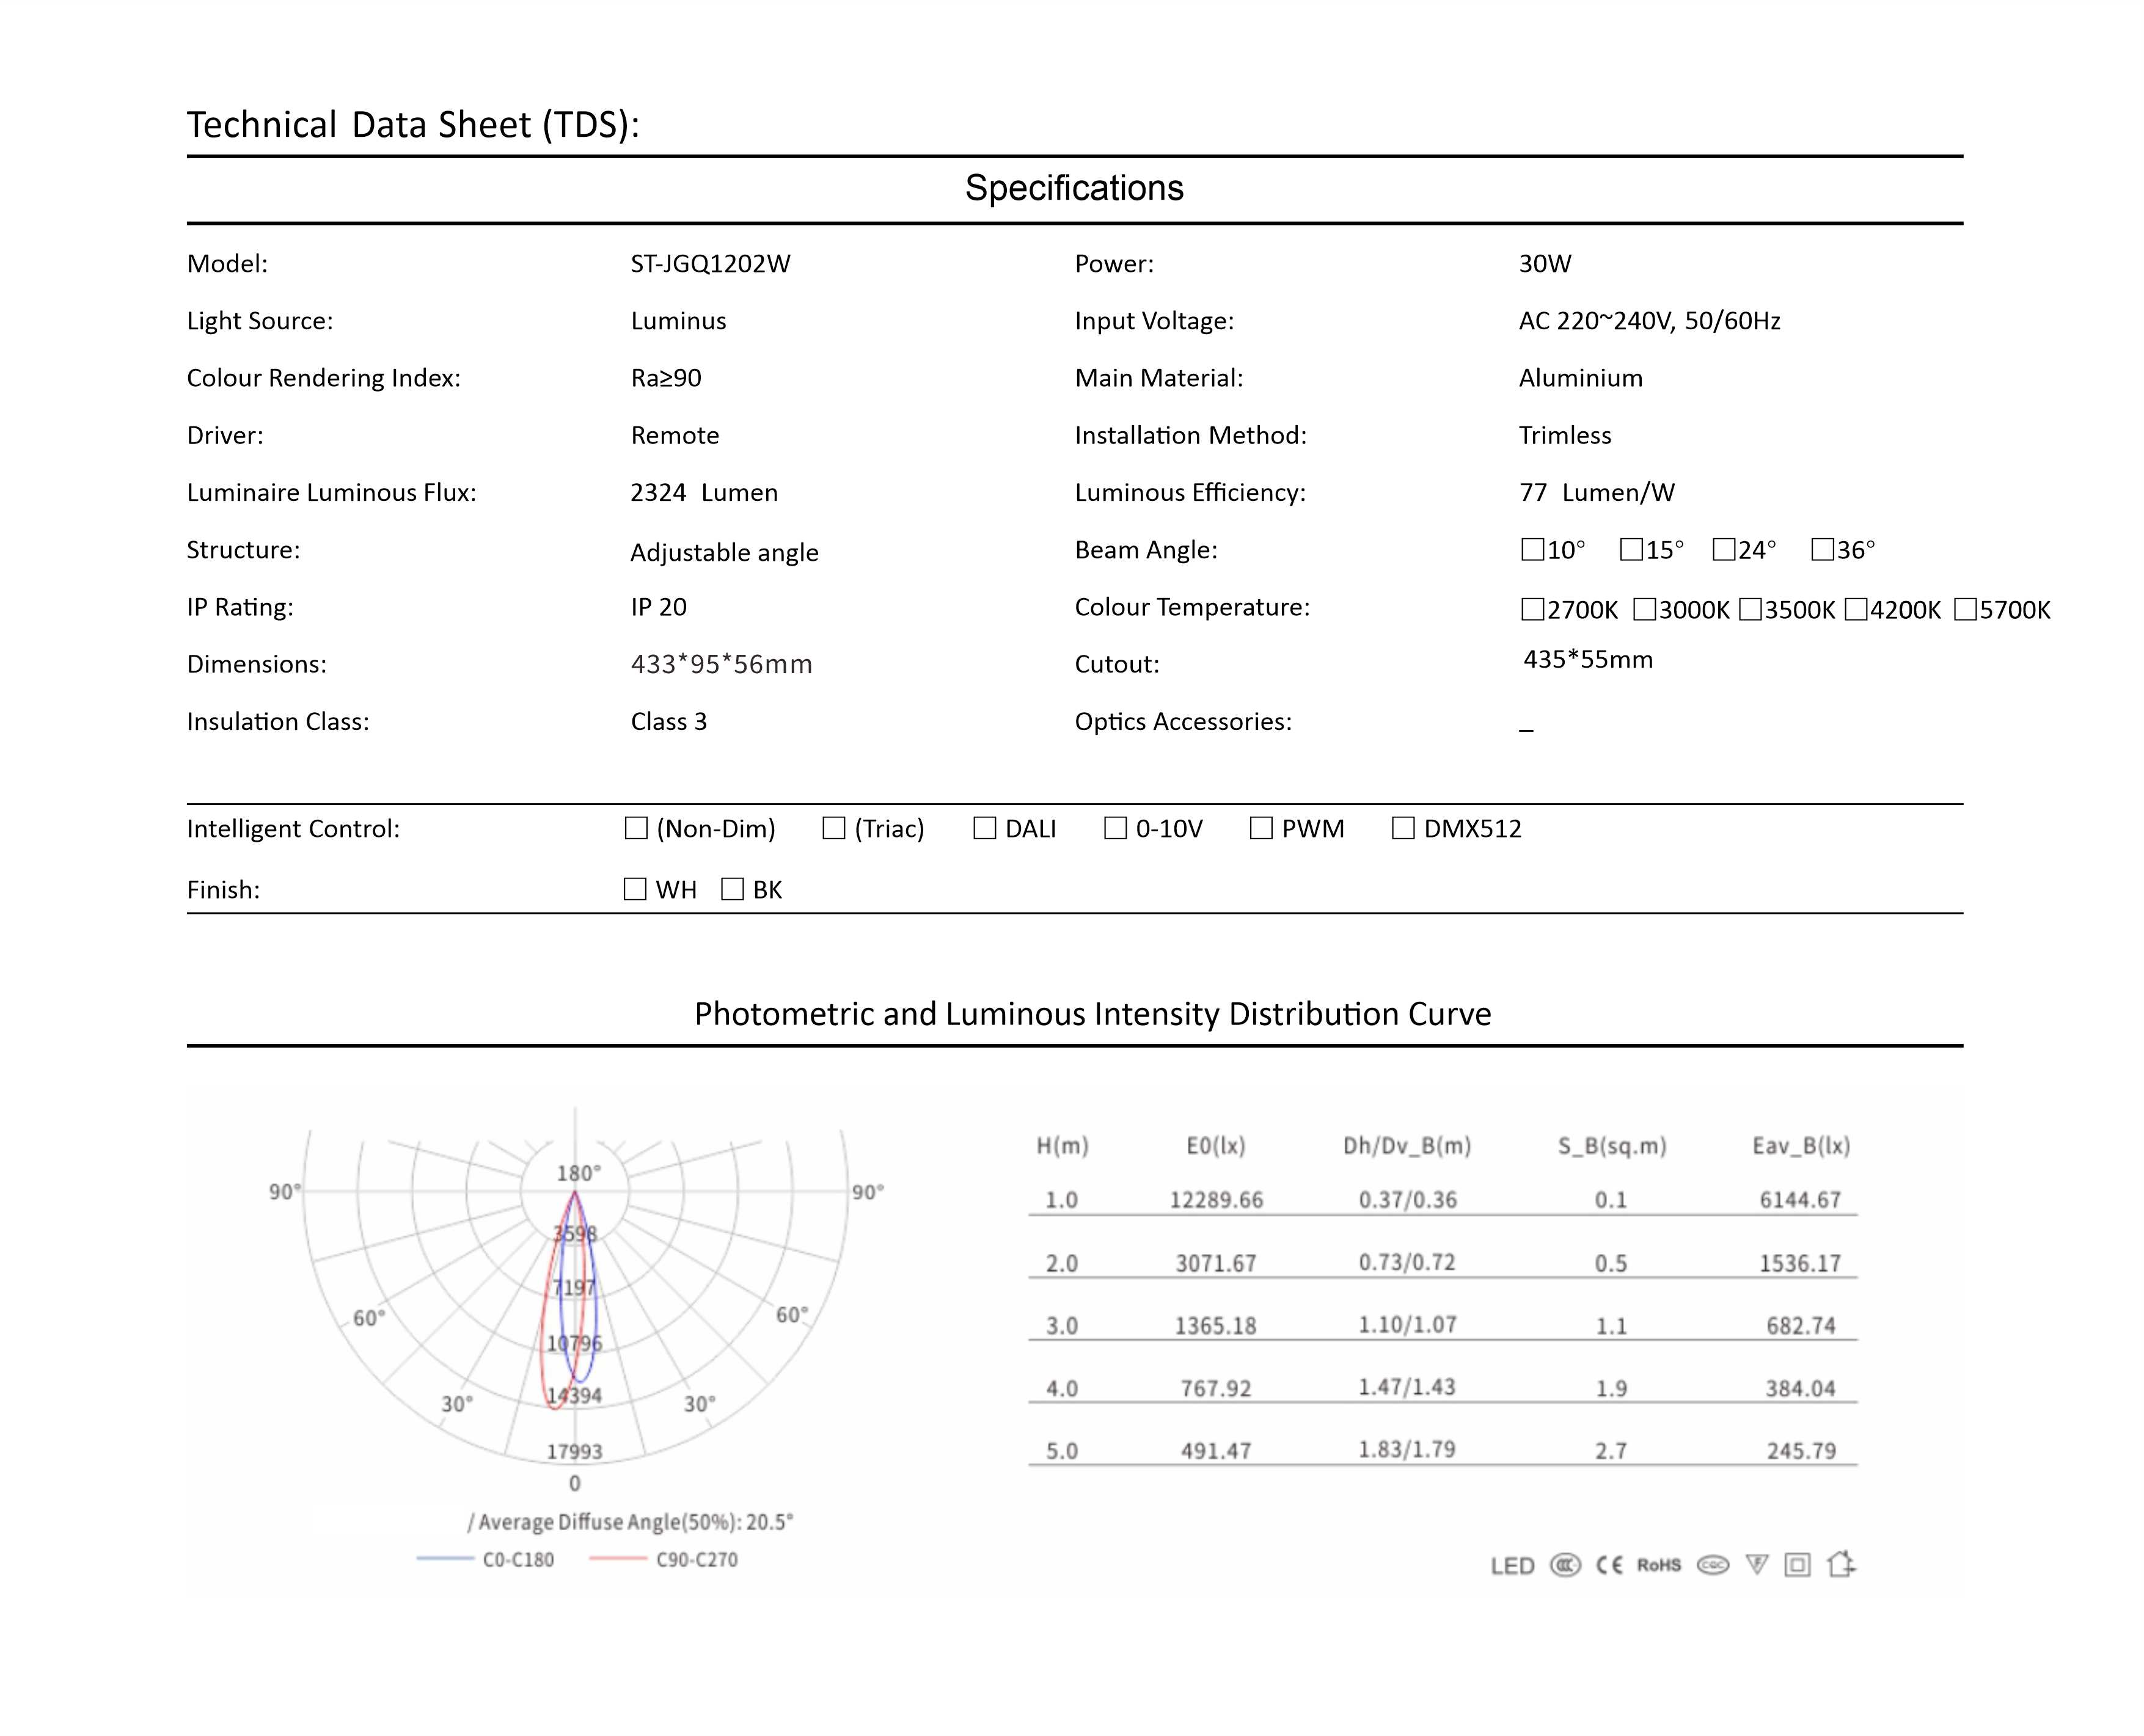Click the CCC certification mark icon

[x=1565, y=1565]
